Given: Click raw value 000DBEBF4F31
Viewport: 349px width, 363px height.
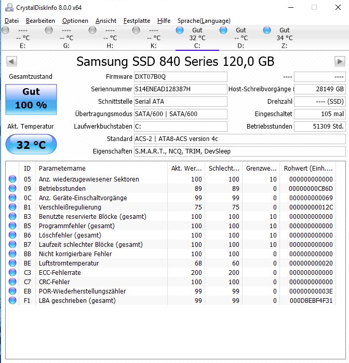Looking at the screenshot, I should point(311,300).
